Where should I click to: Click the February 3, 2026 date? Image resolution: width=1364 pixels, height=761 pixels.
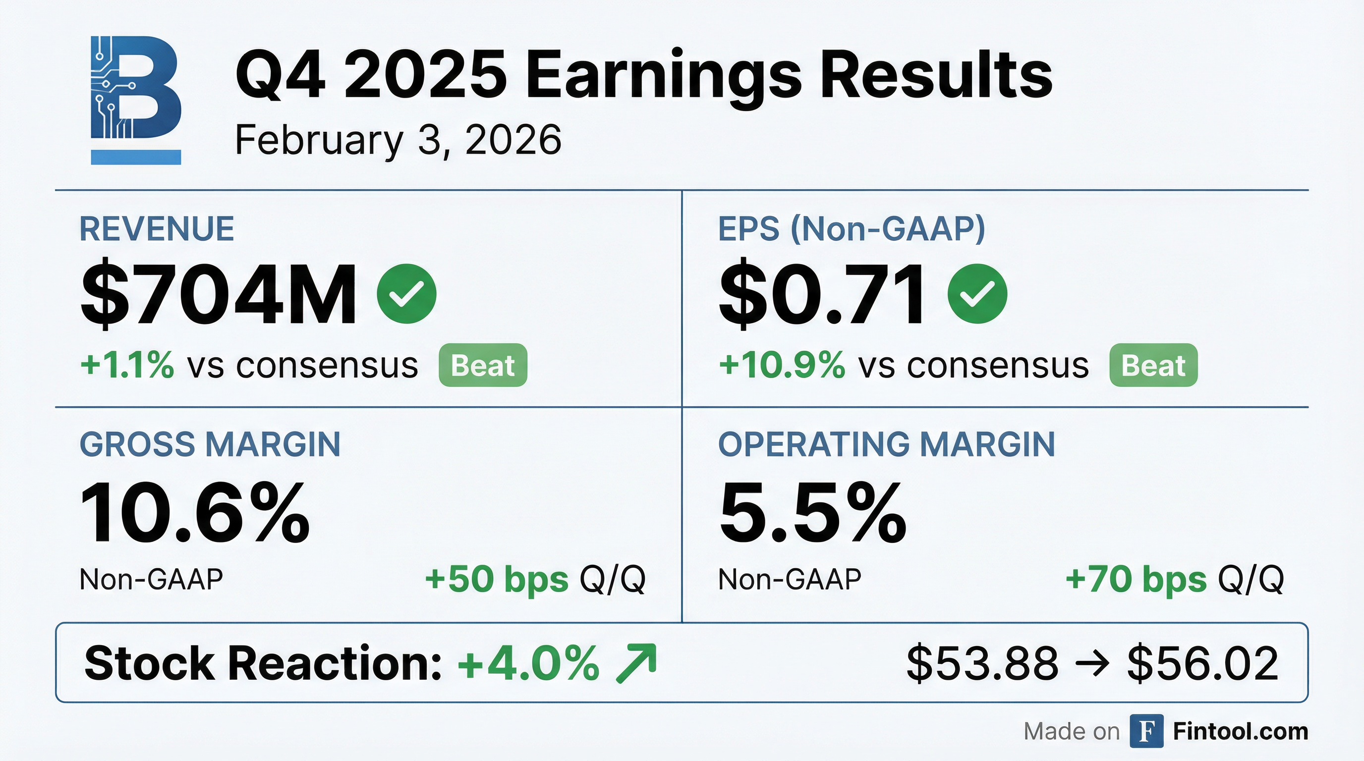click(x=398, y=140)
